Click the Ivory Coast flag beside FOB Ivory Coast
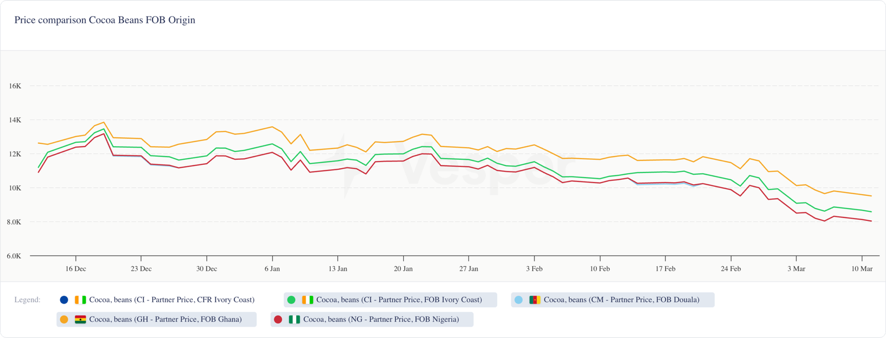The height and width of the screenshot is (338, 886). 307,300
